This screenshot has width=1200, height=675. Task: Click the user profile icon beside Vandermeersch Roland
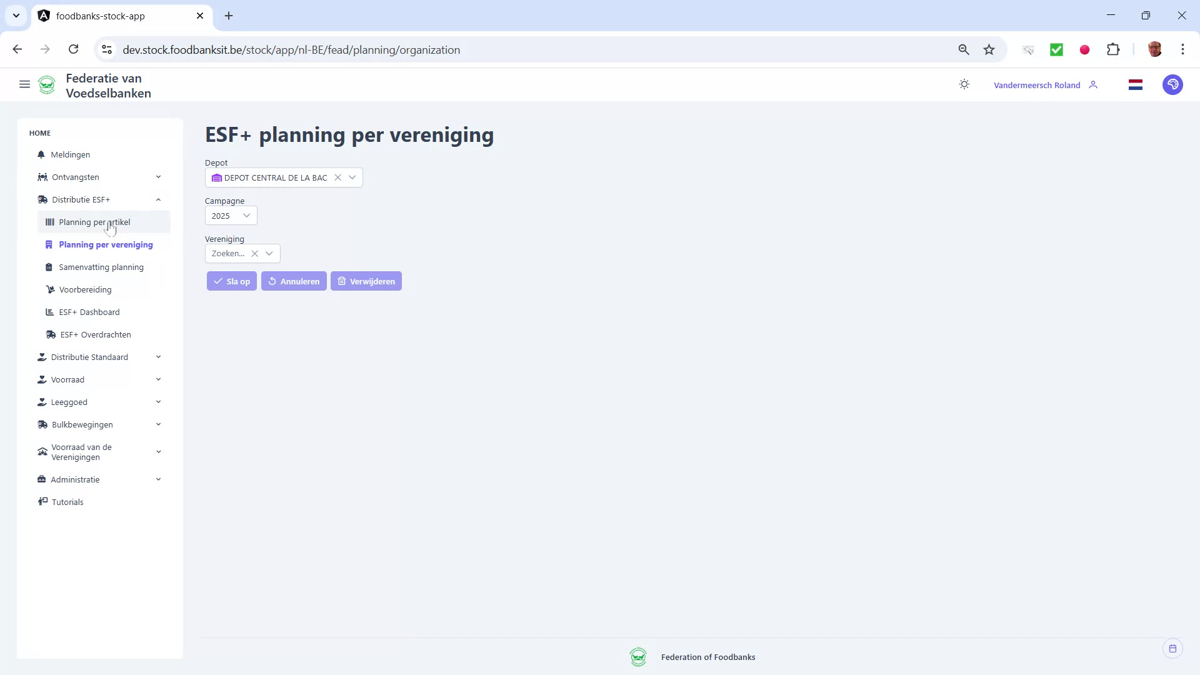tap(1093, 84)
